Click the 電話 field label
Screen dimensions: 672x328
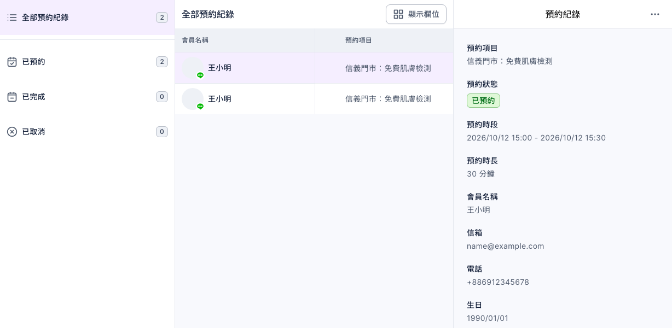point(474,269)
